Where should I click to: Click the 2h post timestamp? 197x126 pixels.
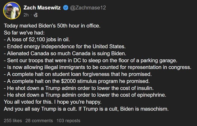(26, 15)
